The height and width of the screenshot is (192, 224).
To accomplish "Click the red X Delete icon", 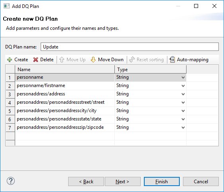I will 35,60.
